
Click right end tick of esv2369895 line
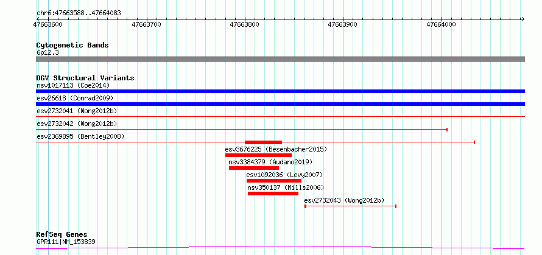pyautogui.click(x=474, y=142)
